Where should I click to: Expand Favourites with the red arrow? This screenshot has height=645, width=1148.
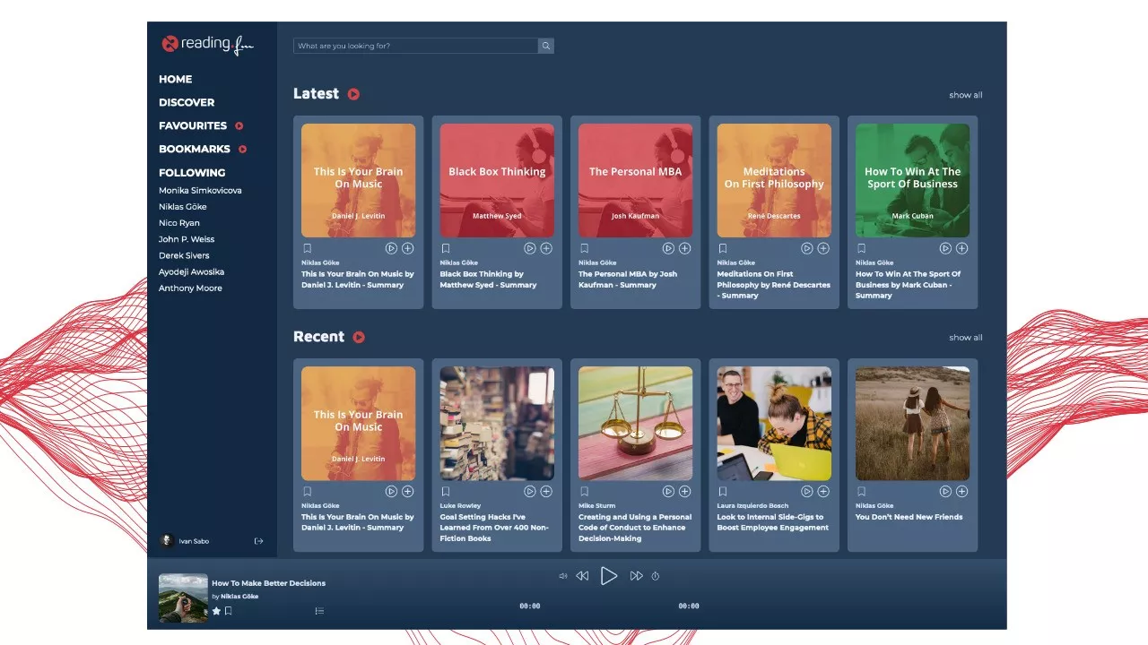point(239,126)
